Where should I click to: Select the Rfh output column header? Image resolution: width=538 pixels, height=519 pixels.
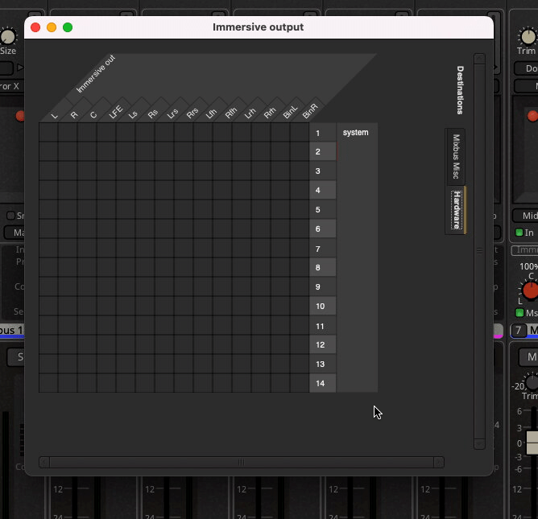coord(230,113)
